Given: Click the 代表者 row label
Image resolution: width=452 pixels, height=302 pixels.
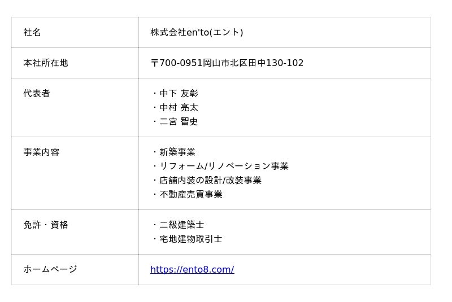Looking at the screenshot, I should point(37,94).
